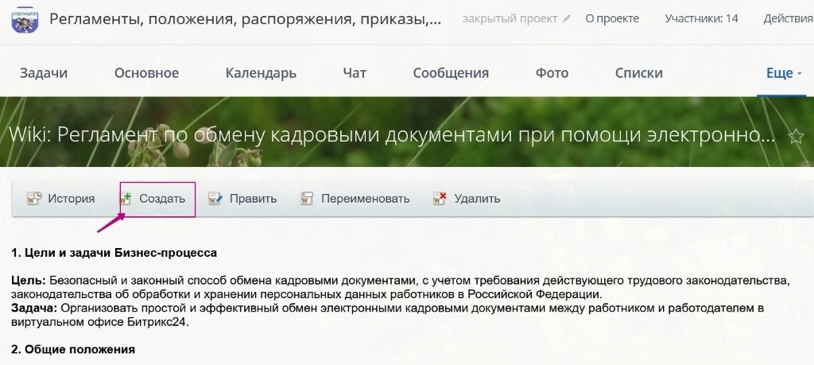Image resolution: width=814 pixels, height=365 pixels.
Task: Click the bold Цель: label
Action: (x=29, y=281)
